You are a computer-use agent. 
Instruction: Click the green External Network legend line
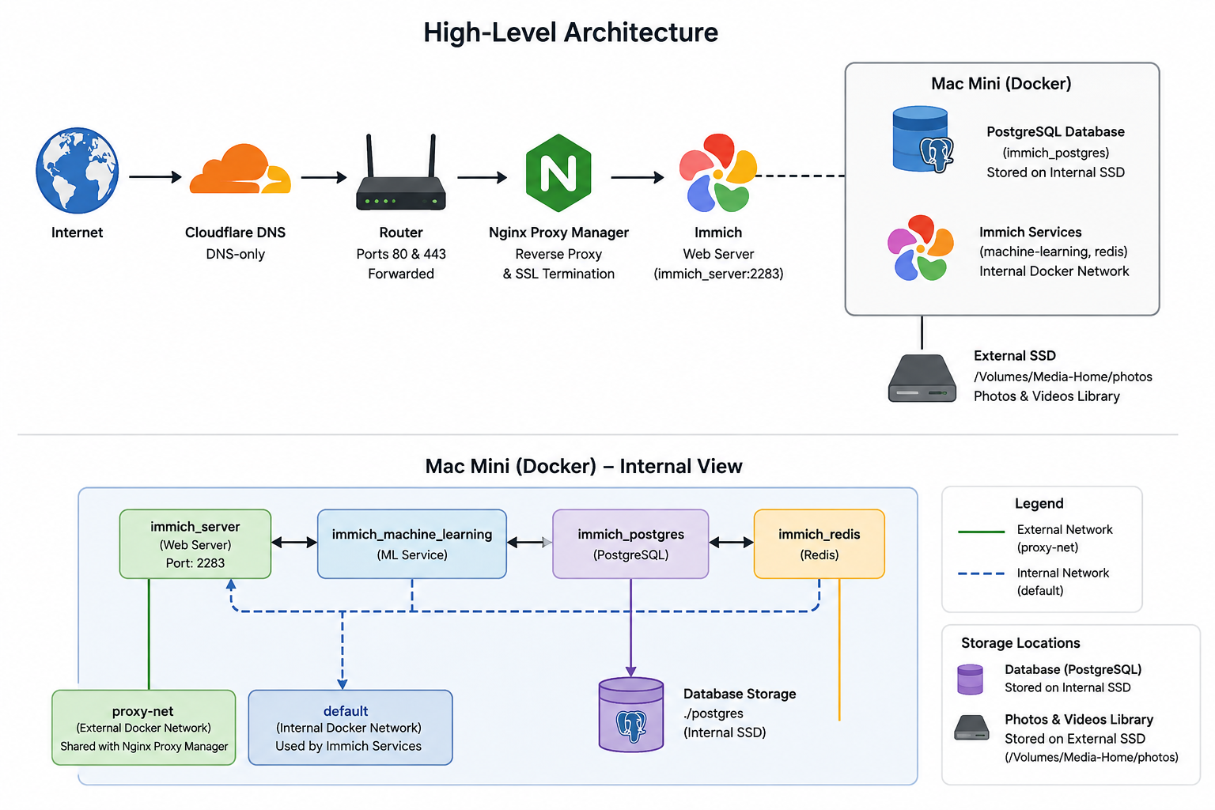981,532
